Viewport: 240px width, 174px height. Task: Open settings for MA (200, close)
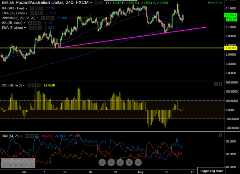[x=36, y=8]
